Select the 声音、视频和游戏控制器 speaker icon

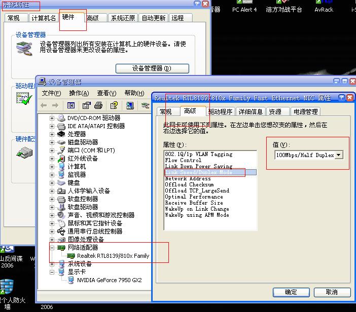click(61, 215)
